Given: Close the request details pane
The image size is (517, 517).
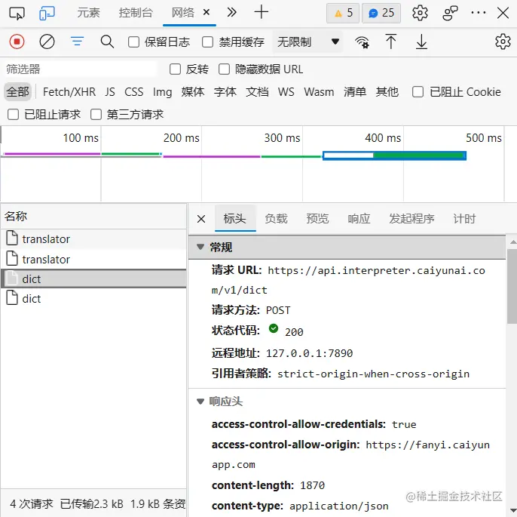Looking at the screenshot, I should [201, 219].
